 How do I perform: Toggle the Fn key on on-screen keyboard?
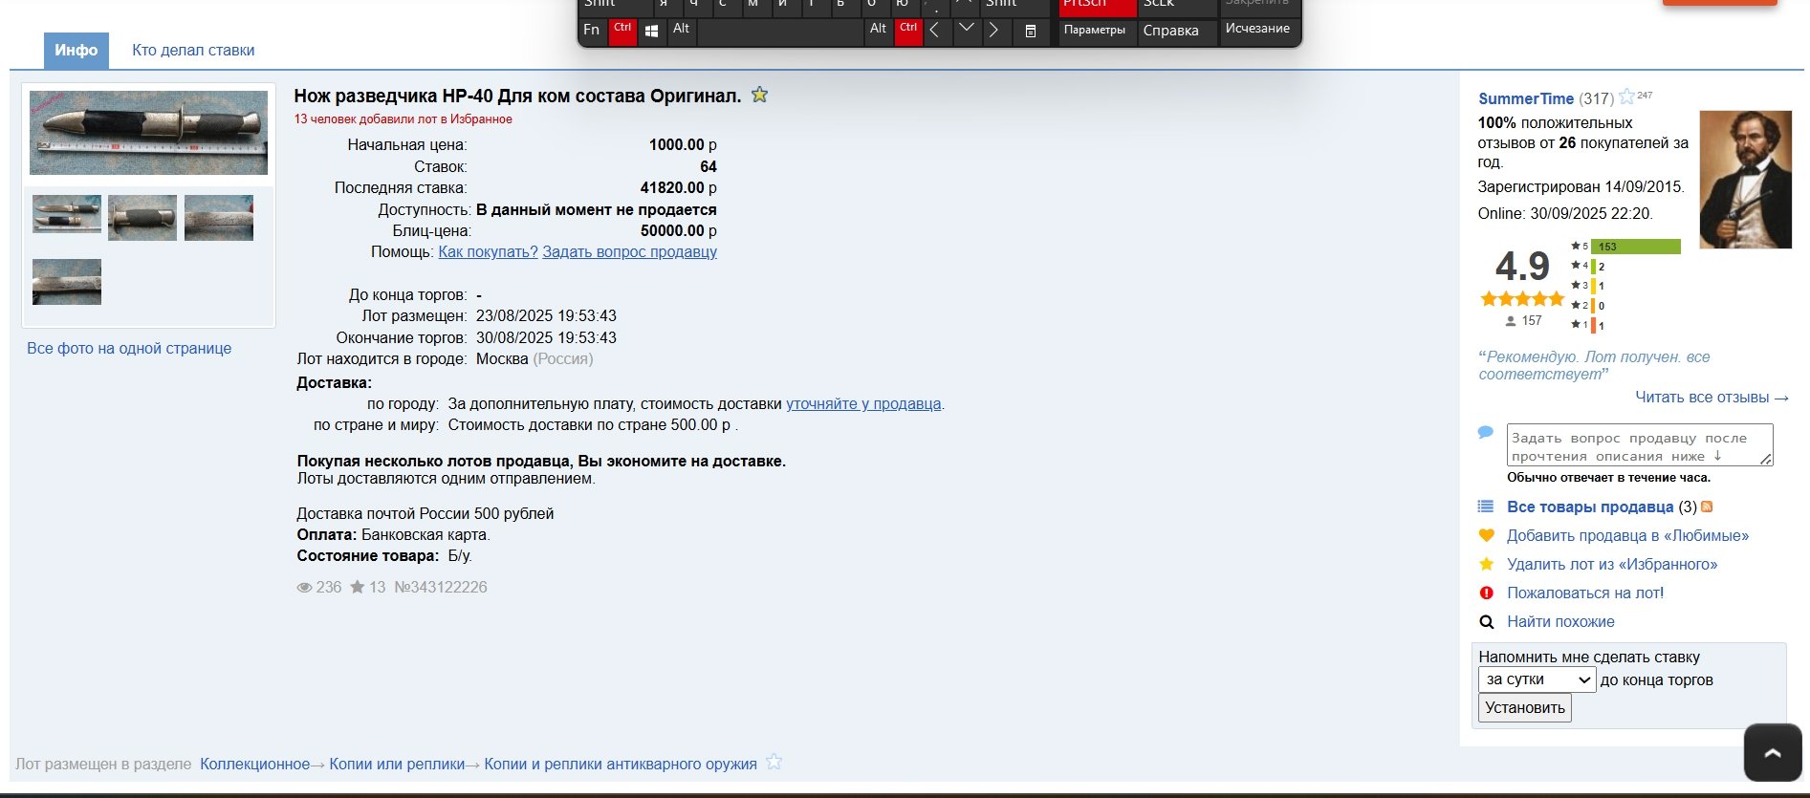tap(592, 30)
